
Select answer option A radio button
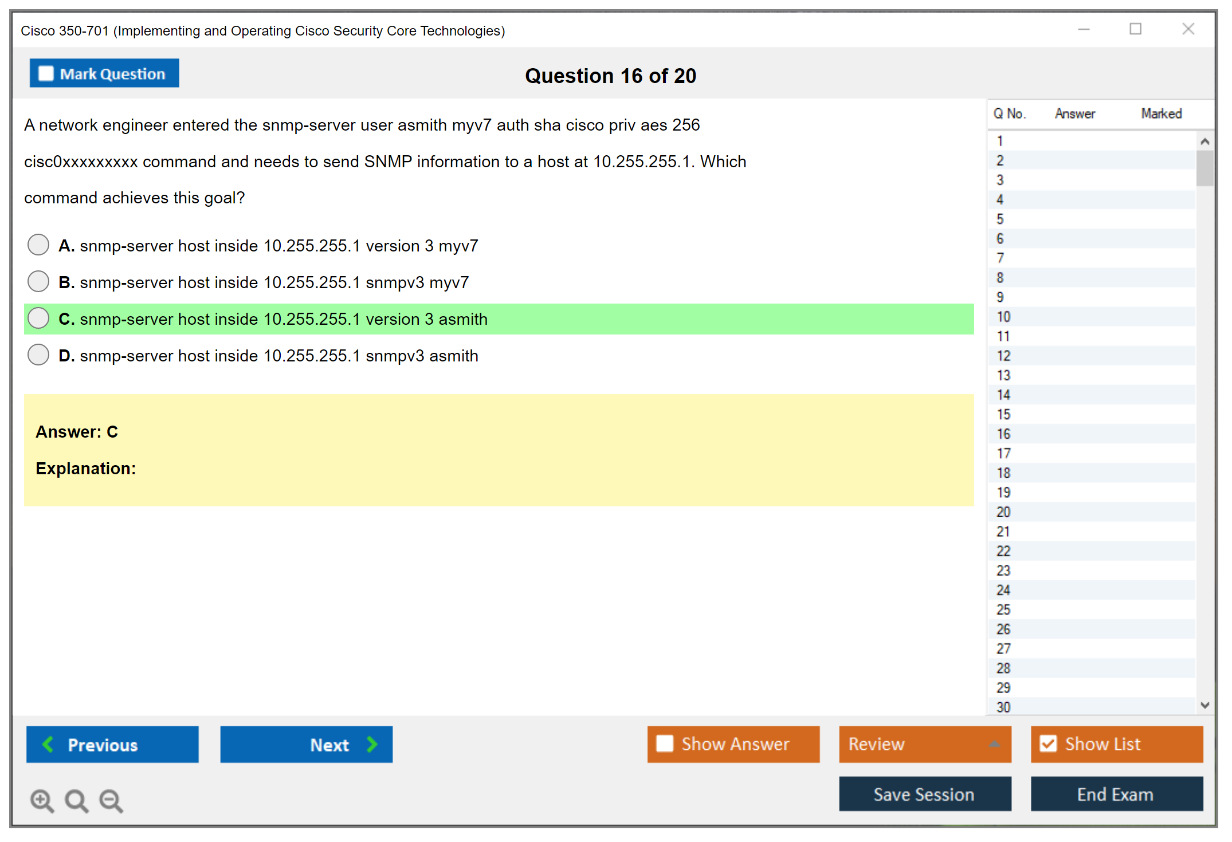[x=38, y=245]
